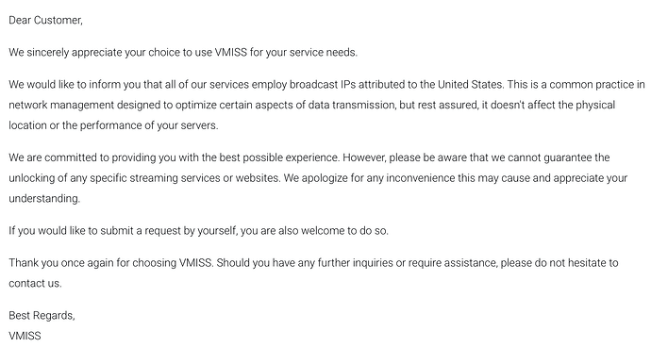Click the 'contact us.' text

[35, 284]
